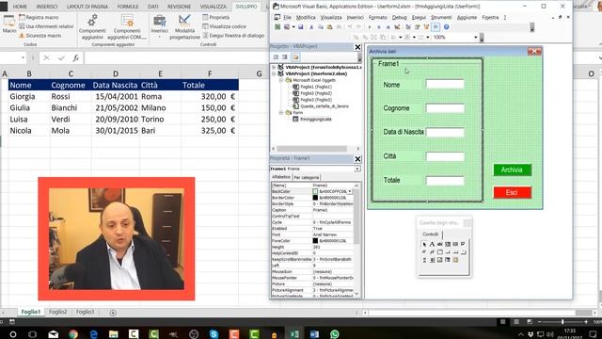Open the Strumenti menu in VBA editor

441,17
